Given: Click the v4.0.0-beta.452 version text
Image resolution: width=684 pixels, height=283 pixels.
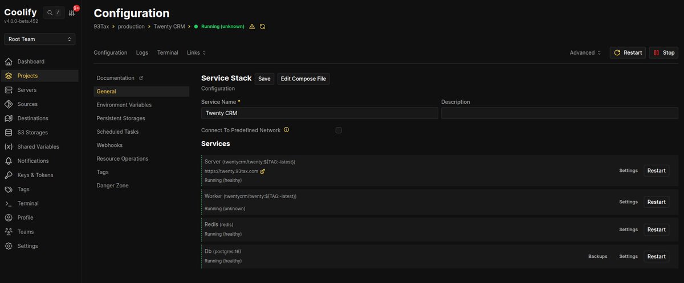Looking at the screenshot, I should (x=22, y=21).
